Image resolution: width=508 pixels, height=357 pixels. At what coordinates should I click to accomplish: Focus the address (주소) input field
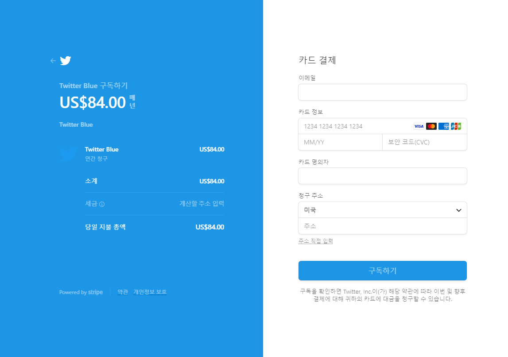click(382, 226)
